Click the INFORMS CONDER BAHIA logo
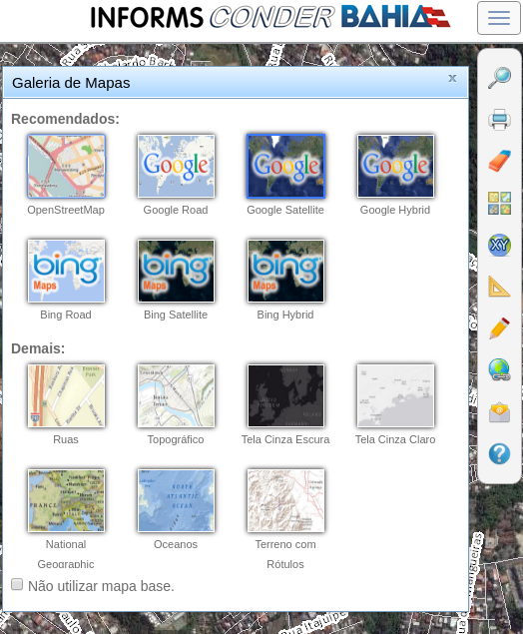523x634 pixels. [270, 17]
